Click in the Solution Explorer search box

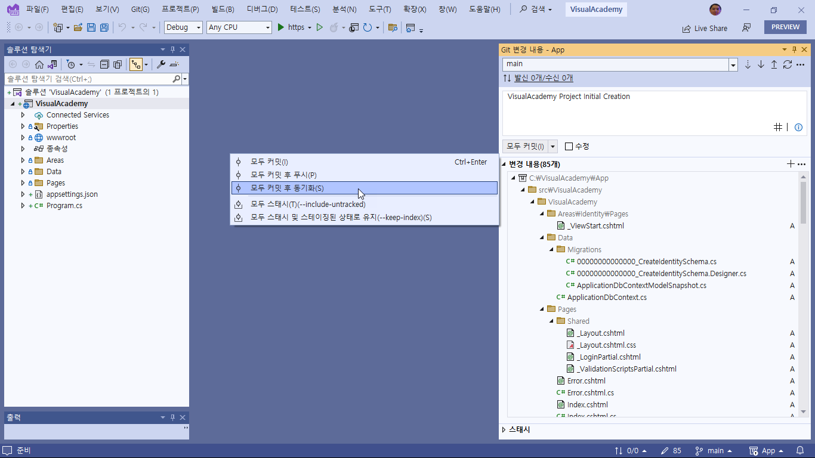(x=88, y=79)
